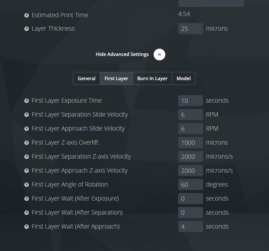Switch to the General tab
This screenshot has width=269, height=251.
point(87,78)
